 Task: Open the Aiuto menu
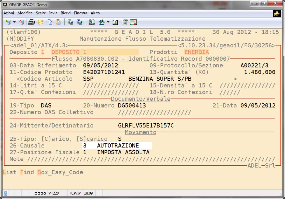(95, 13)
